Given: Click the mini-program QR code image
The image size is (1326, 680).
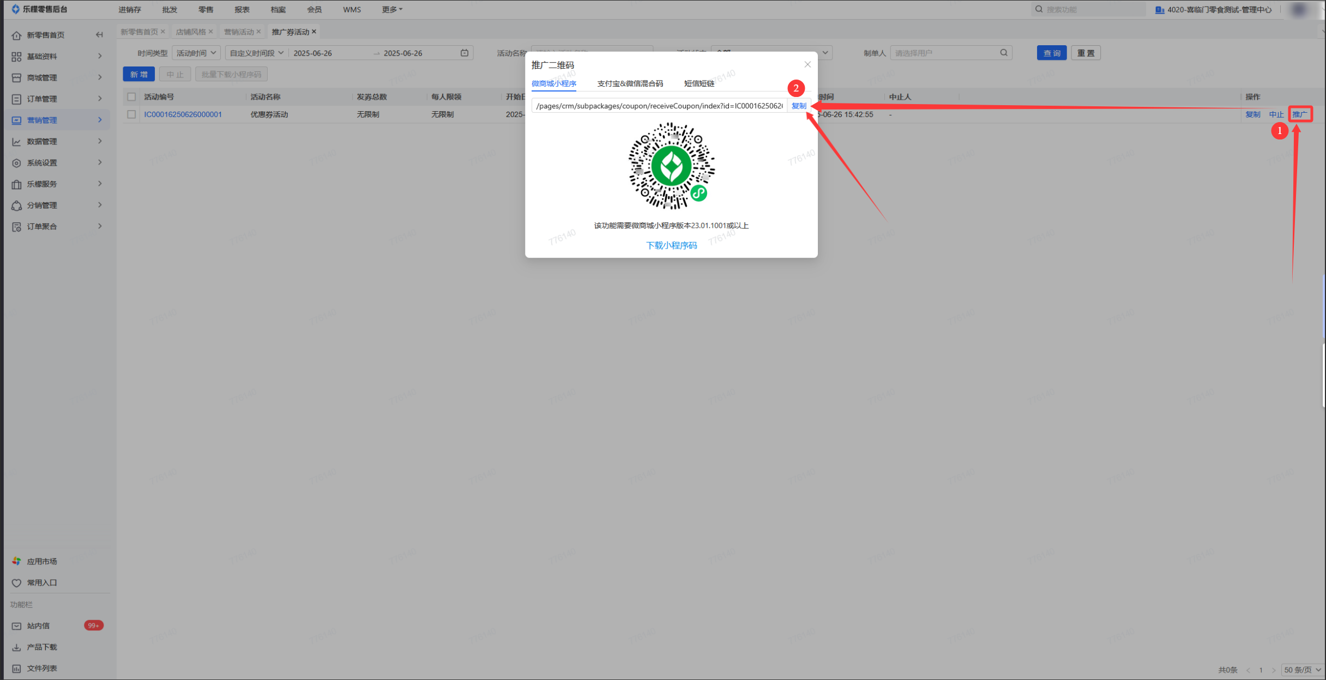Looking at the screenshot, I should [x=671, y=166].
